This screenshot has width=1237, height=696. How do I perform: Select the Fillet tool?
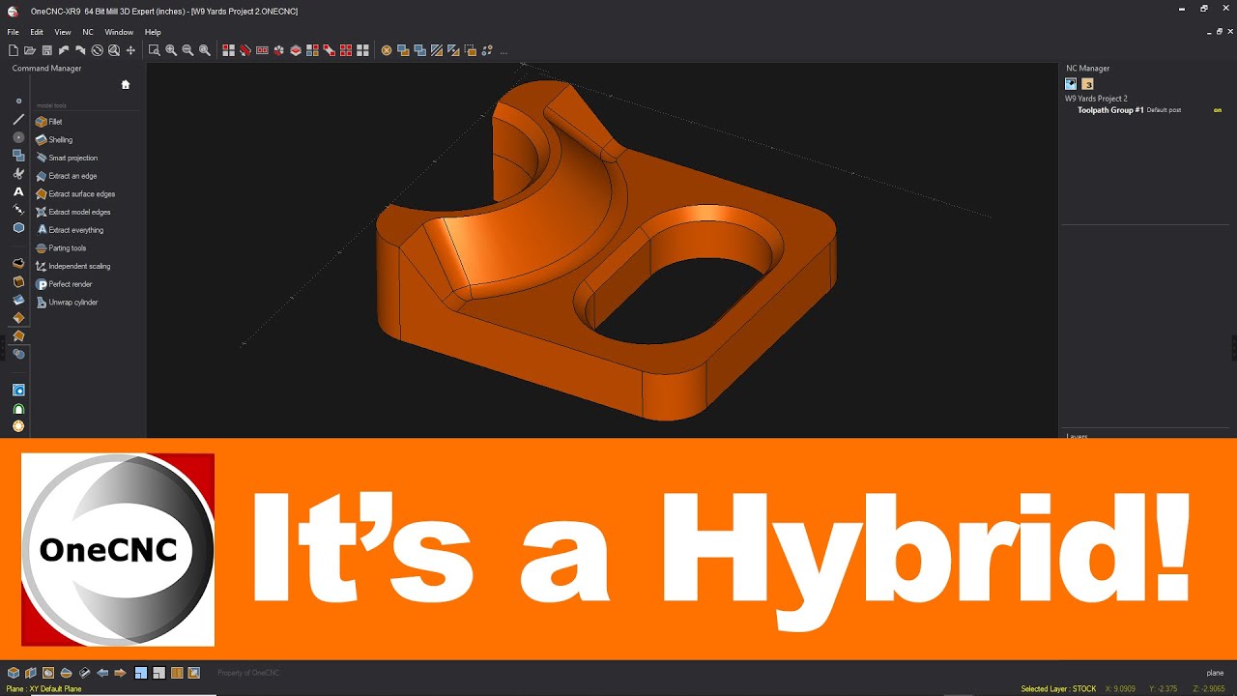[x=49, y=122]
